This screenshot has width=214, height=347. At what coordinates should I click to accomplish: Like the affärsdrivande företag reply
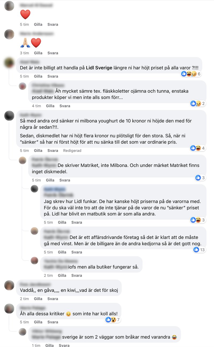(62, 252)
